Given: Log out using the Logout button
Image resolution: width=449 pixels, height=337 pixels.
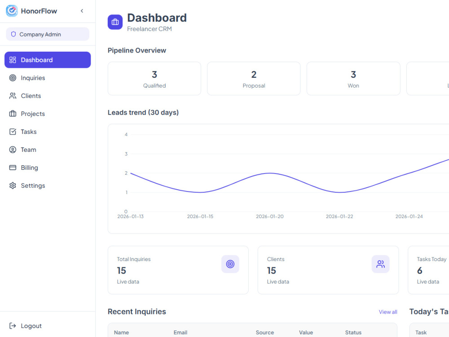Looking at the screenshot, I should coord(48,326).
